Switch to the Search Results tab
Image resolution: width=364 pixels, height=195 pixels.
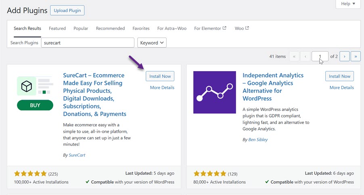(x=27, y=29)
